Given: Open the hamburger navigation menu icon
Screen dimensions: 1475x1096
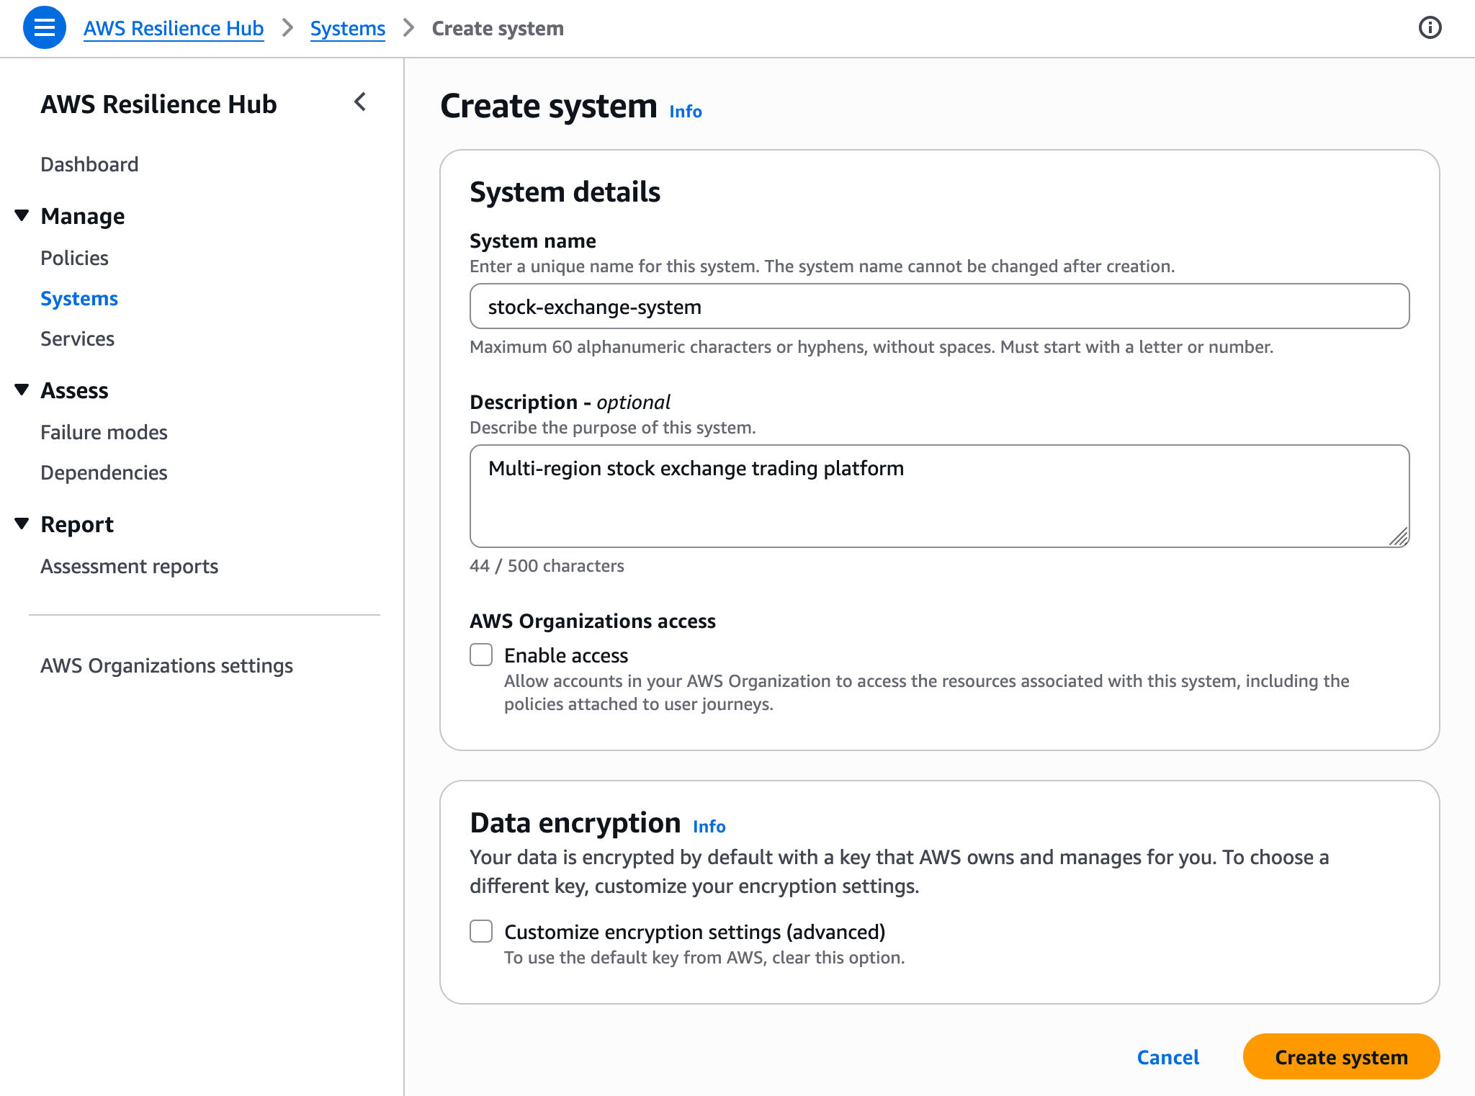Looking at the screenshot, I should [45, 28].
